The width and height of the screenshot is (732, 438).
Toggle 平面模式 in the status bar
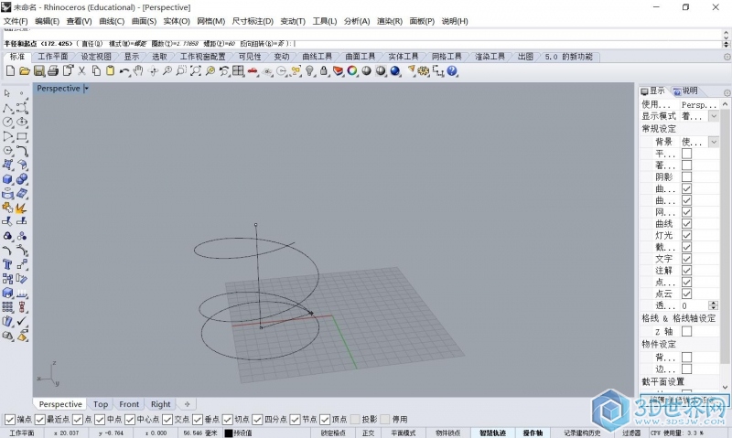(x=403, y=433)
